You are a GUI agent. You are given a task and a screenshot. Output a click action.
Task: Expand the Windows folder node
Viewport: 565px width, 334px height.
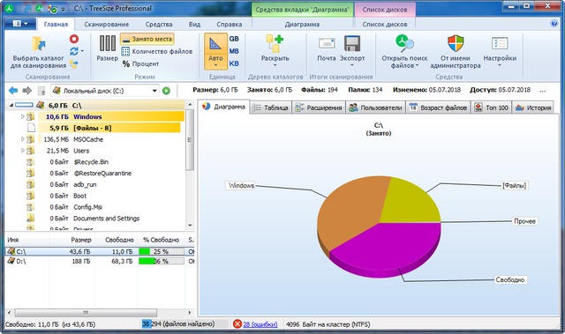(22, 116)
